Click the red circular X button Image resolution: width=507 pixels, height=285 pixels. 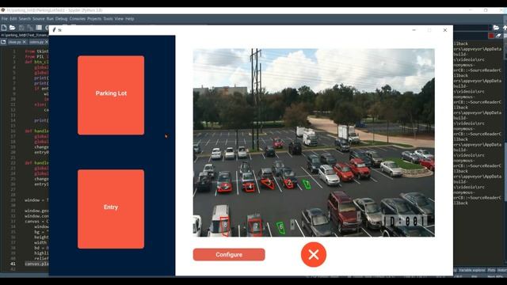coord(314,255)
